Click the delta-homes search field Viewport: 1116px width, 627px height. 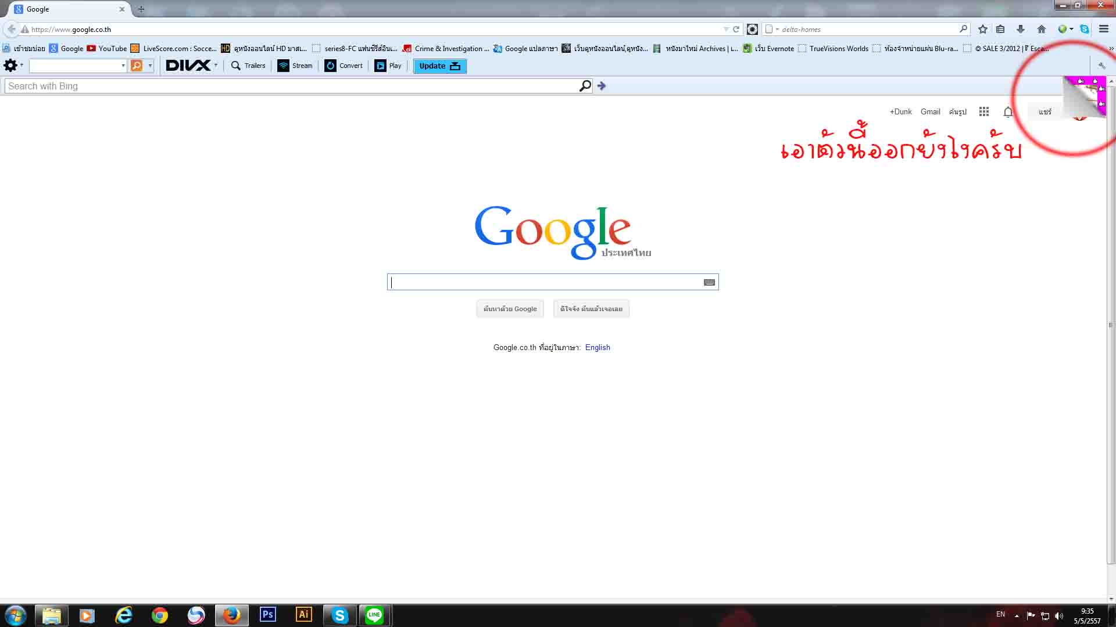point(866,29)
